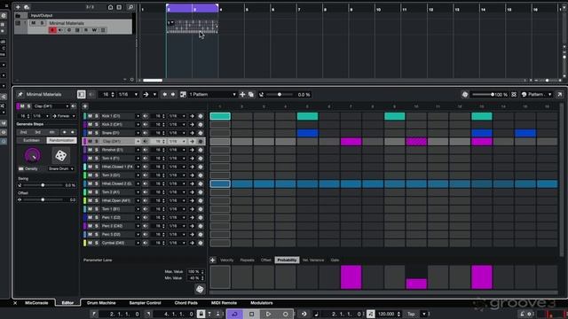The image size is (568, 319).
Task: Select the Velocity parameter lane
Action: (x=227, y=260)
